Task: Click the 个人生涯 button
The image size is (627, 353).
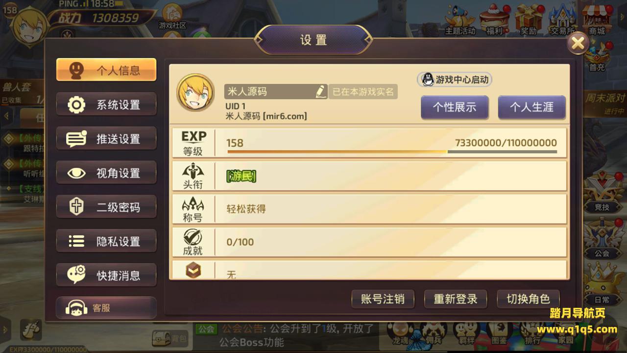Action: (x=532, y=107)
